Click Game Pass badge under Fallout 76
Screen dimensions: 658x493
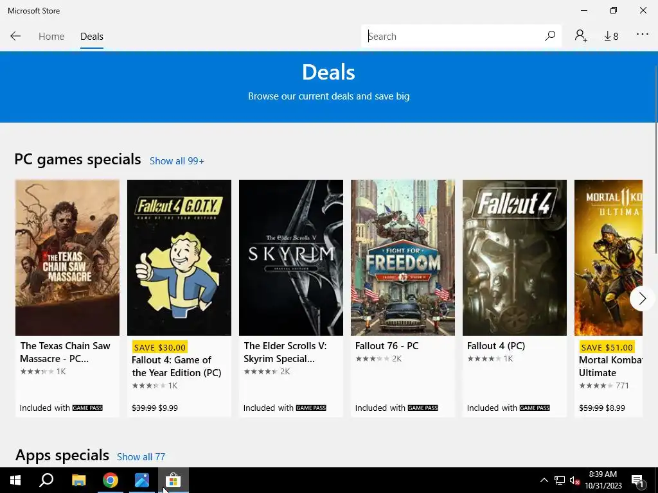click(x=423, y=408)
